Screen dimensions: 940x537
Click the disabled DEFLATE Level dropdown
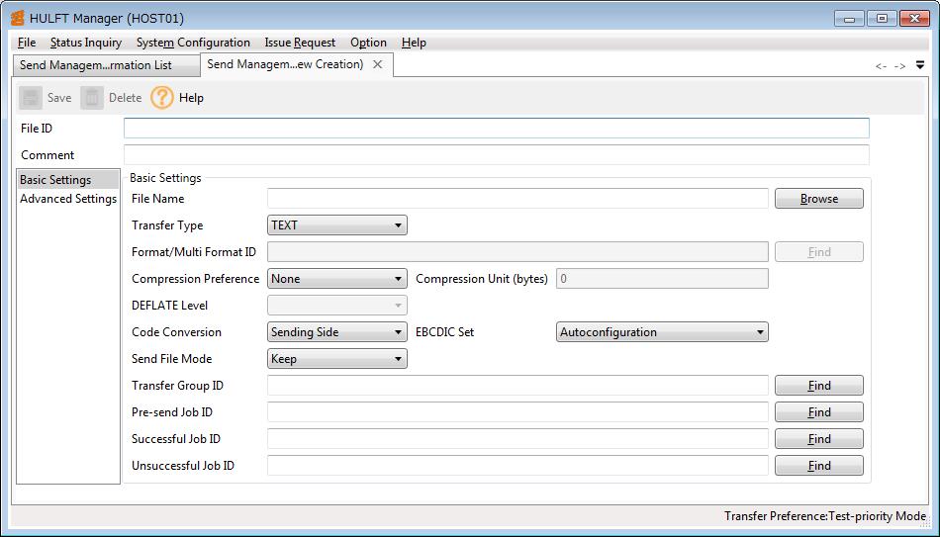(x=336, y=305)
